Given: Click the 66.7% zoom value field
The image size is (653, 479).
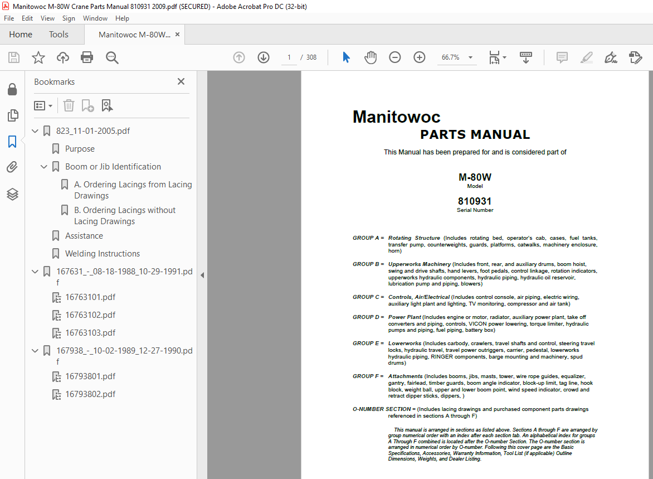Looking at the screenshot, I should (x=451, y=57).
